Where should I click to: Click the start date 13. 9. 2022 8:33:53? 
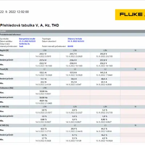coord(27,41)
